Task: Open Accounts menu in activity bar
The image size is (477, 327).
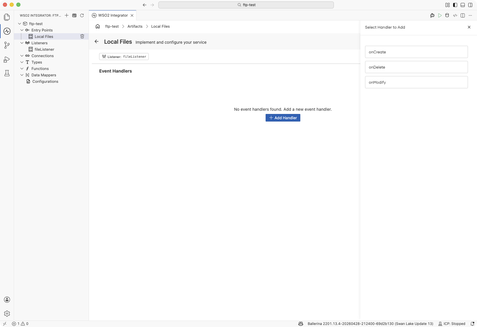Action: pos(7,300)
